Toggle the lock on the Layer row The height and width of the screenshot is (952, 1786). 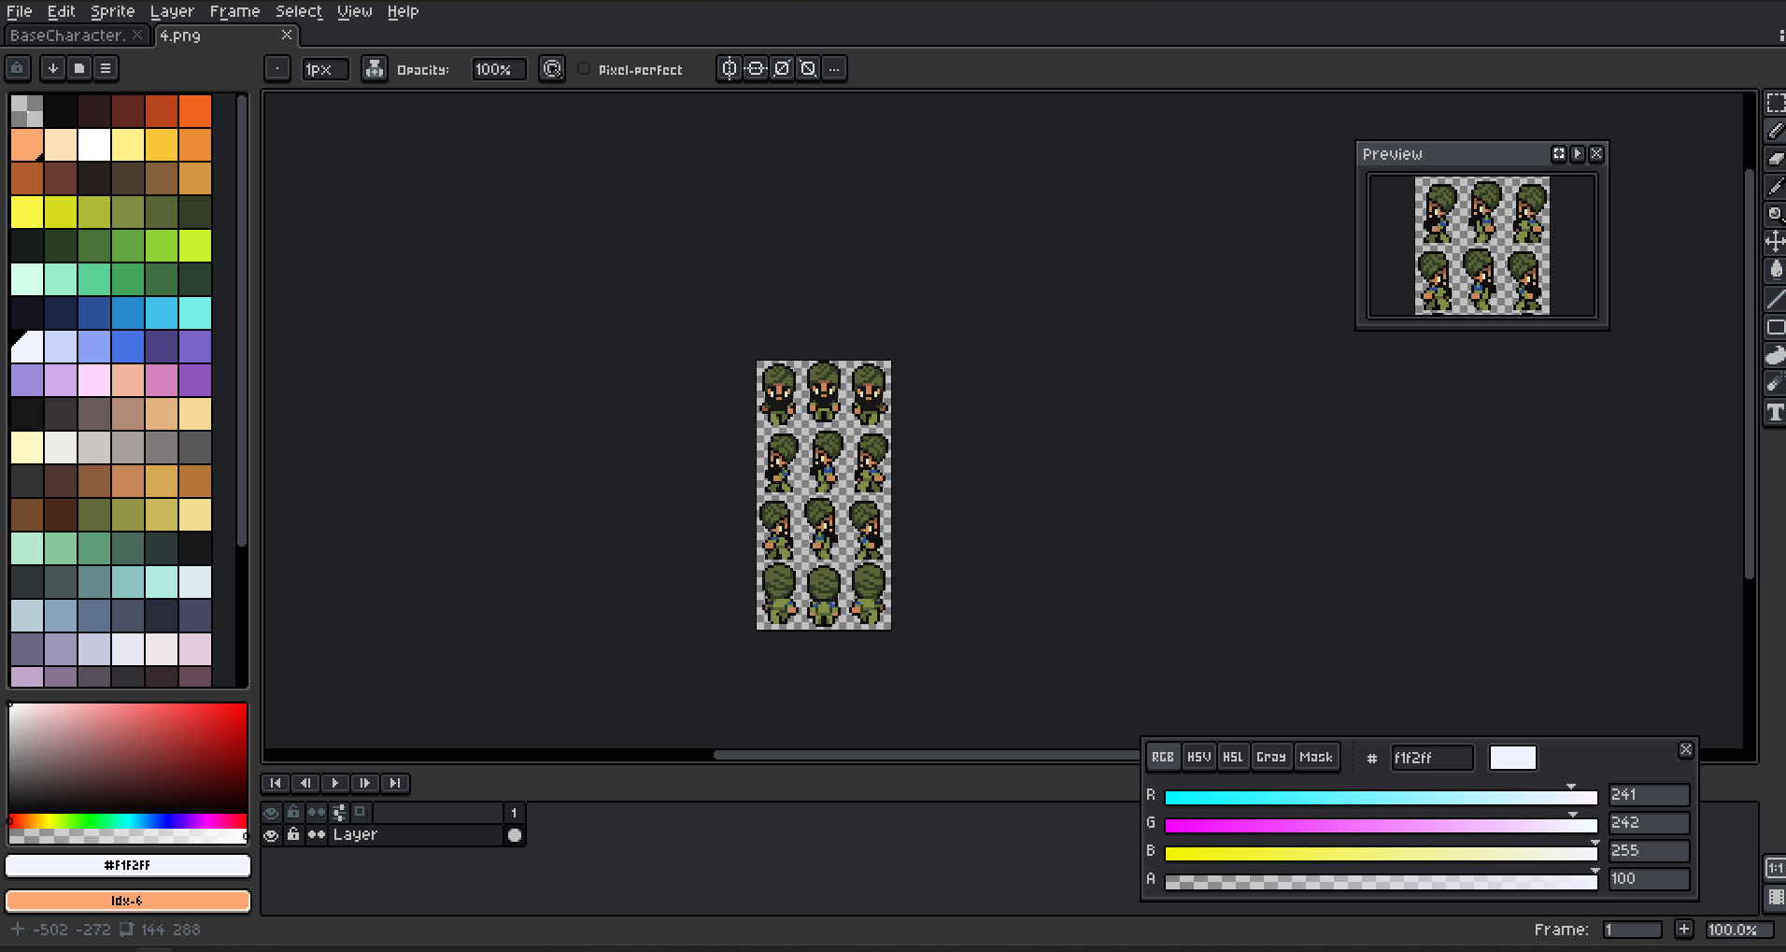click(x=293, y=835)
